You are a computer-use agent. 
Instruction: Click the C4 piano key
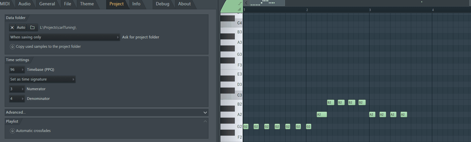tap(231, 23)
